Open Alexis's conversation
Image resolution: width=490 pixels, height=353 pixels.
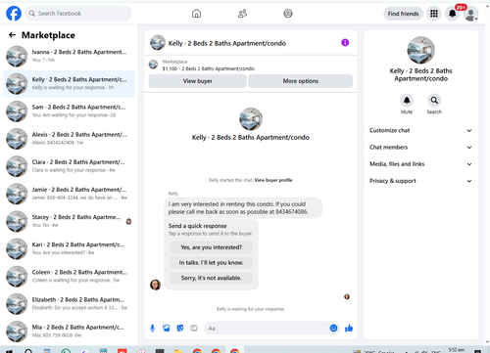pos(69,139)
